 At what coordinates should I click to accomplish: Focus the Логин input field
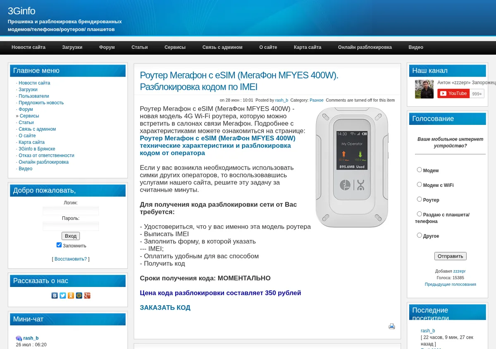click(x=71, y=211)
